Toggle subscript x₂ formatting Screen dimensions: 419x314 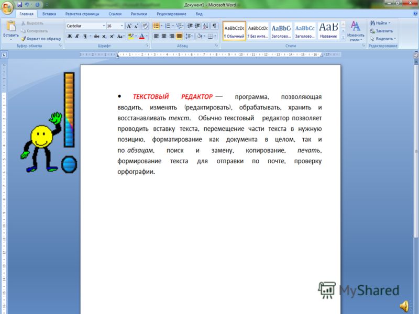(x=104, y=36)
